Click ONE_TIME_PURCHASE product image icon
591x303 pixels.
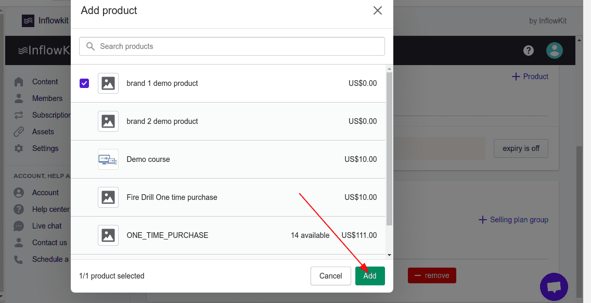tap(108, 235)
